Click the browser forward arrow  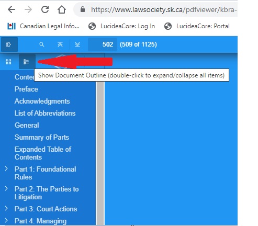28,9
